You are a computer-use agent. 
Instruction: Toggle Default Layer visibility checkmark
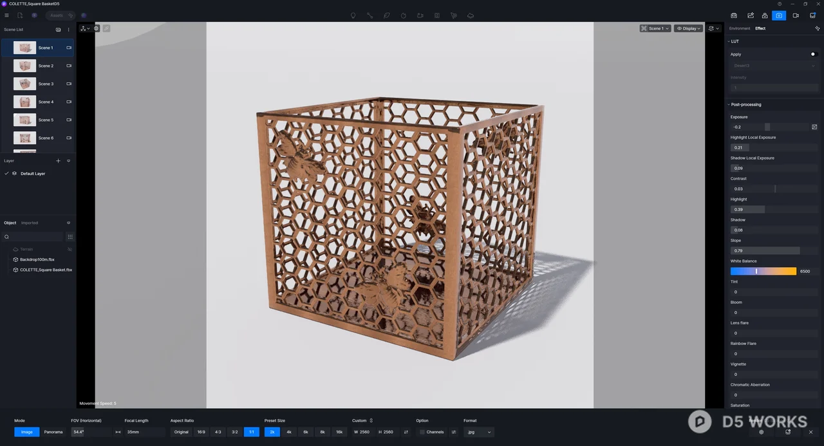[x=6, y=174]
